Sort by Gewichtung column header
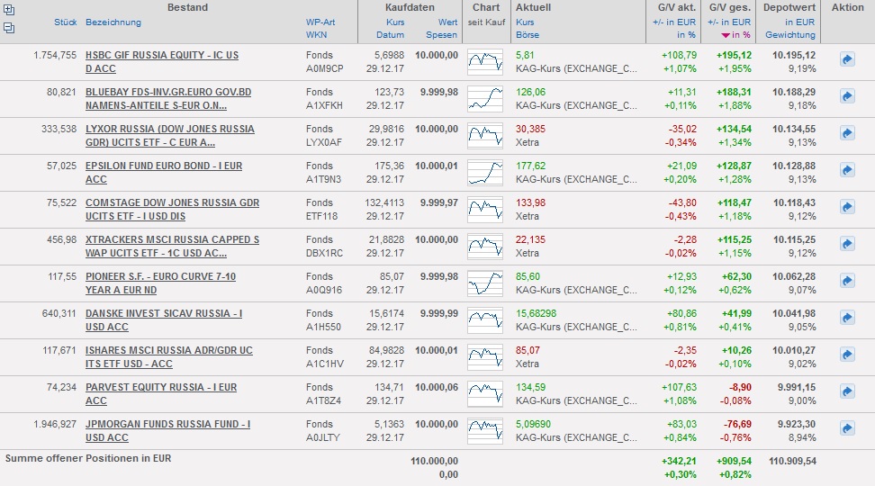The height and width of the screenshot is (486, 875). [x=790, y=34]
